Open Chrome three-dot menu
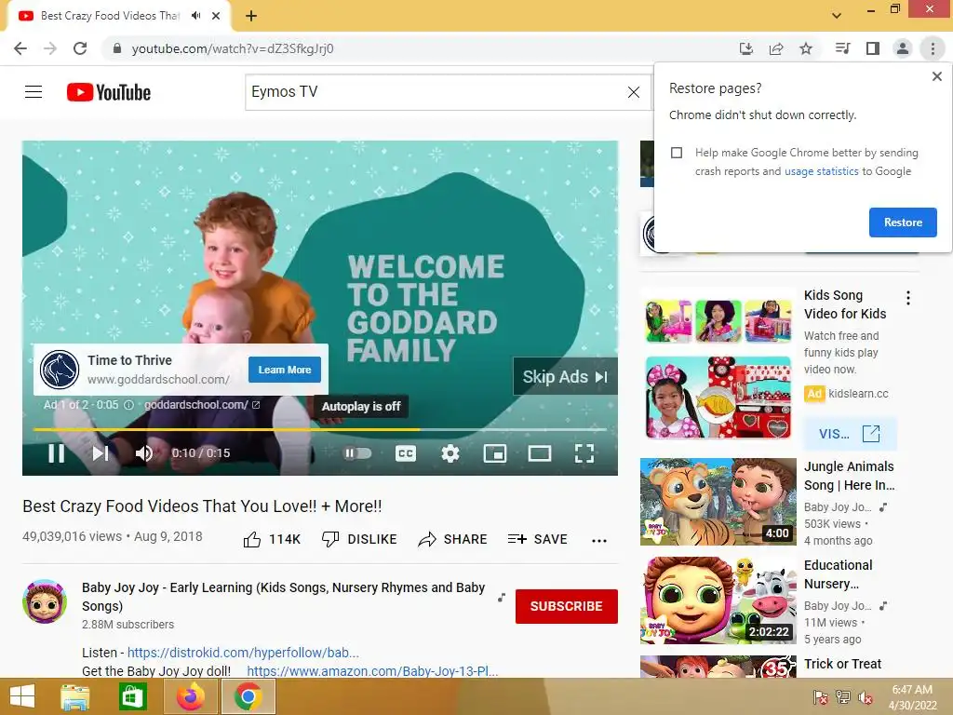 point(933,48)
